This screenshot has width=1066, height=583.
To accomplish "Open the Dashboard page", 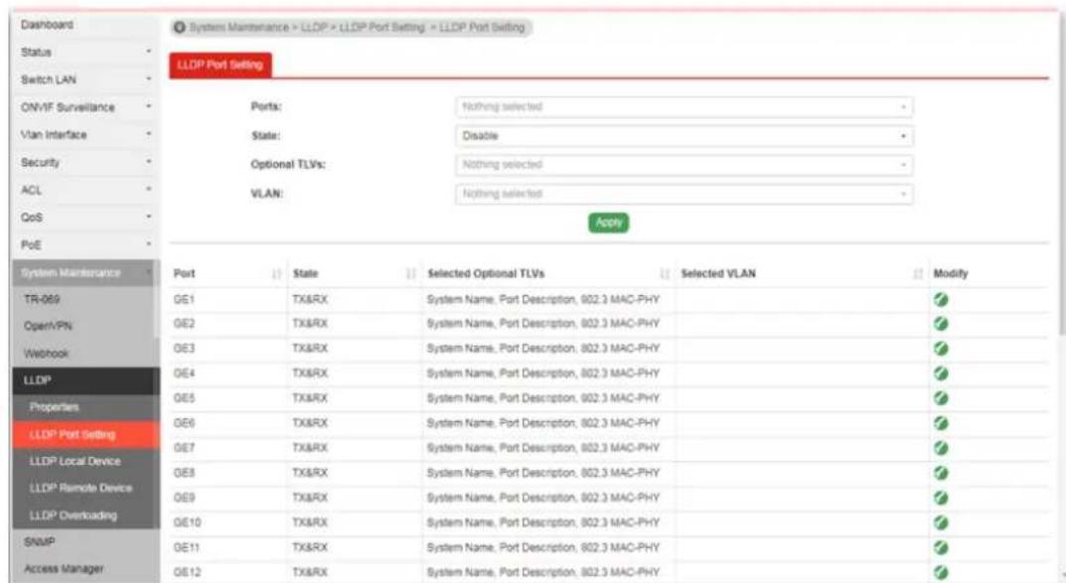I will coord(85,25).
